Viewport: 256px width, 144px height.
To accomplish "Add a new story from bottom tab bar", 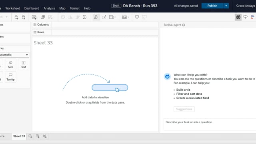I will (x=45, y=136).
